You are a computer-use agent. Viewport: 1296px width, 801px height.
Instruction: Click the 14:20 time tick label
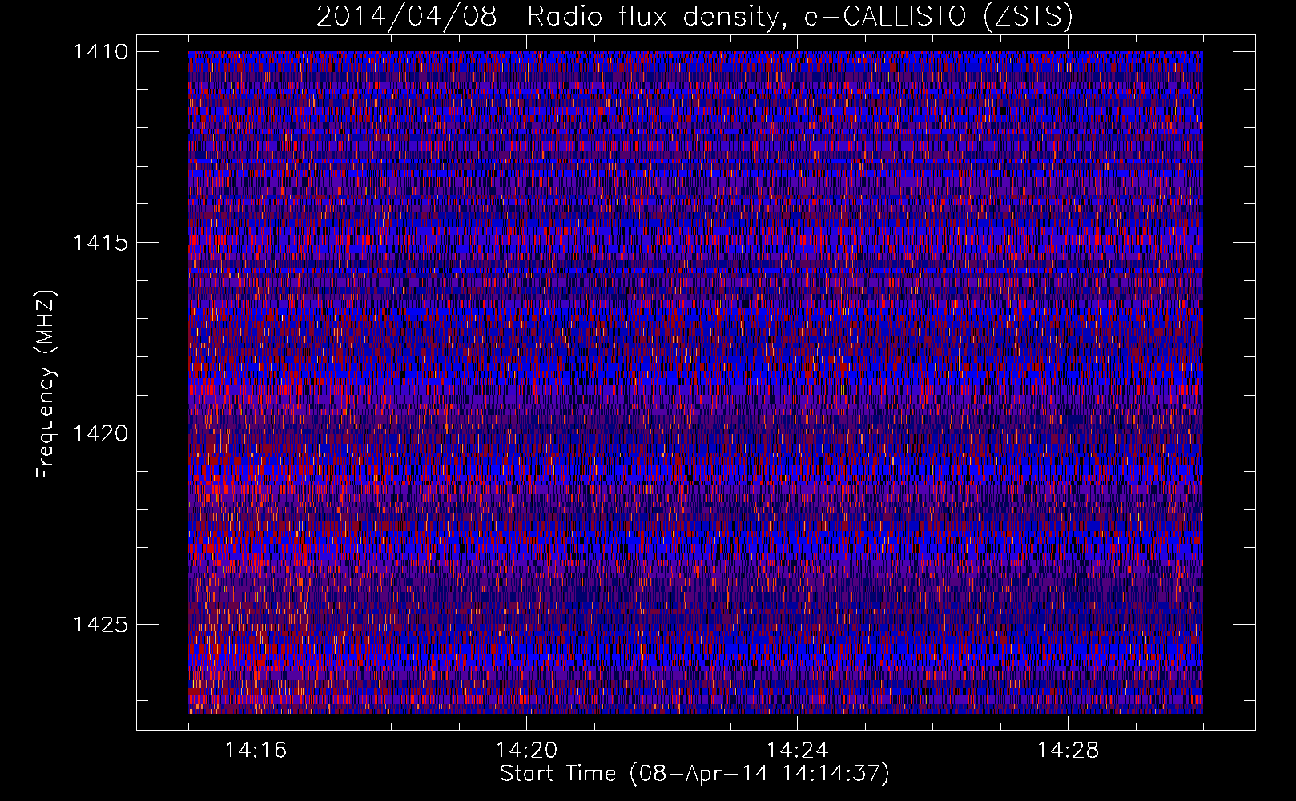[x=526, y=750]
